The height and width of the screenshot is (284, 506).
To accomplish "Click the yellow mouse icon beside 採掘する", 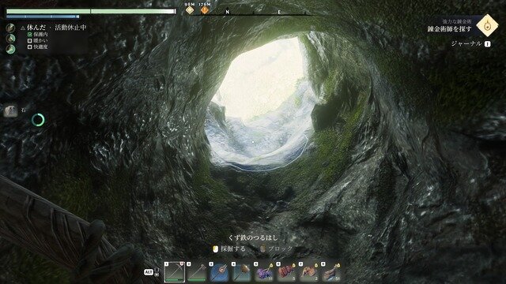I will point(215,249).
